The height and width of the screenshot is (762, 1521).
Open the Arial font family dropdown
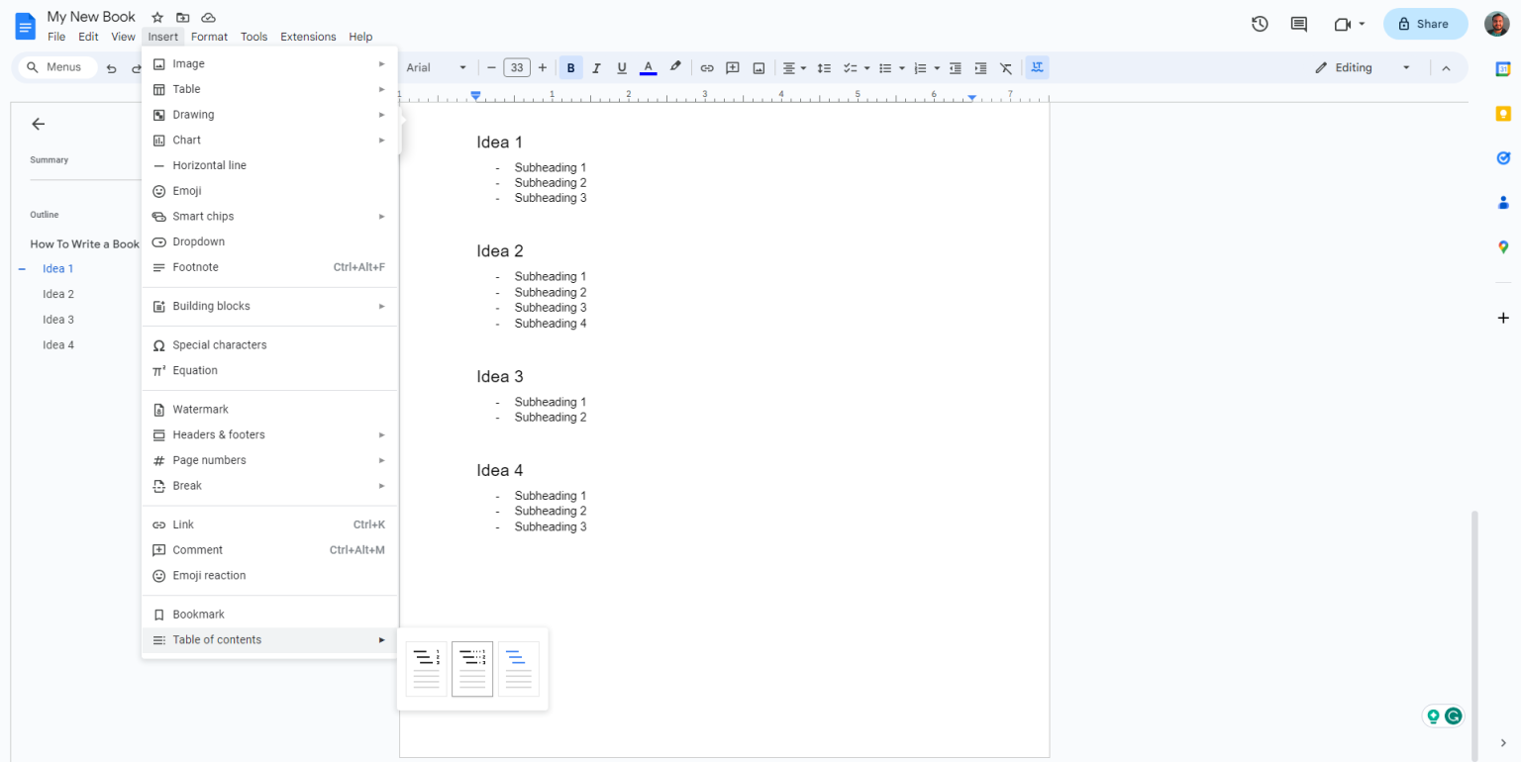click(436, 67)
